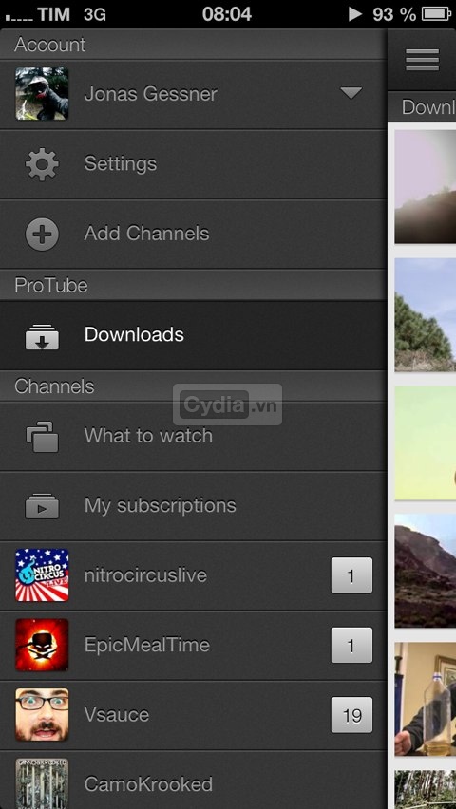
Task: Tap EpicMealTime unread badge 1
Action: click(351, 645)
